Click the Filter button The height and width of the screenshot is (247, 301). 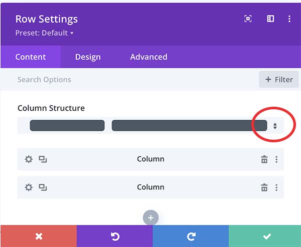click(279, 79)
